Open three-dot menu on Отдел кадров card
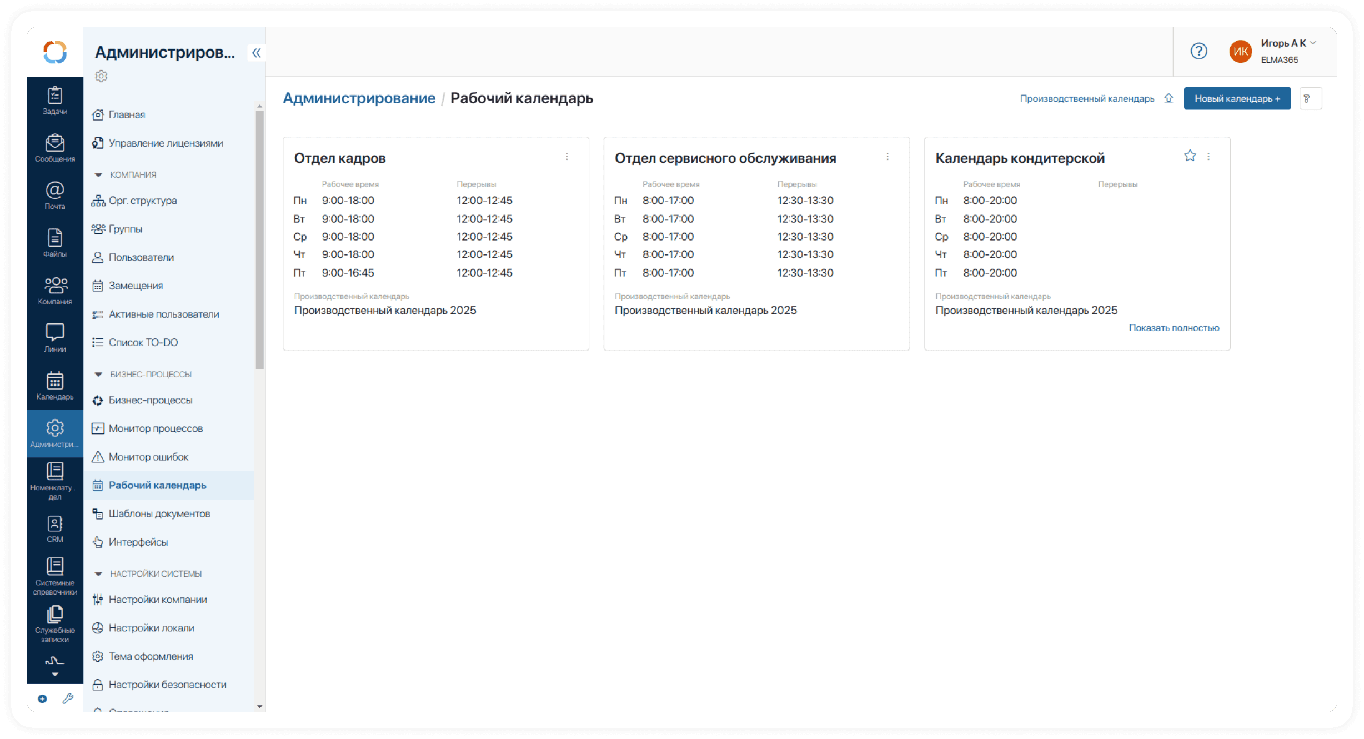Image resolution: width=1364 pixels, height=739 pixels. [566, 157]
